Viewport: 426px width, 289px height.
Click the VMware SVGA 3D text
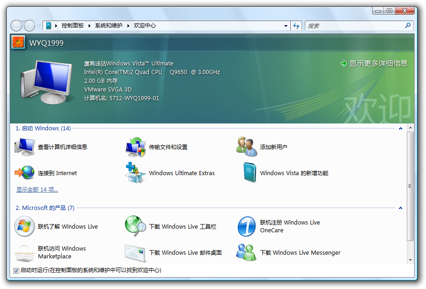108,90
